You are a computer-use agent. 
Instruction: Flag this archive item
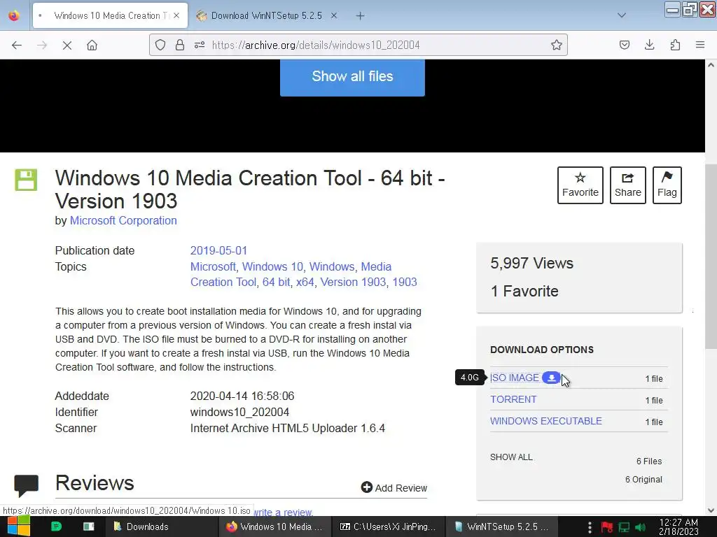(x=667, y=185)
